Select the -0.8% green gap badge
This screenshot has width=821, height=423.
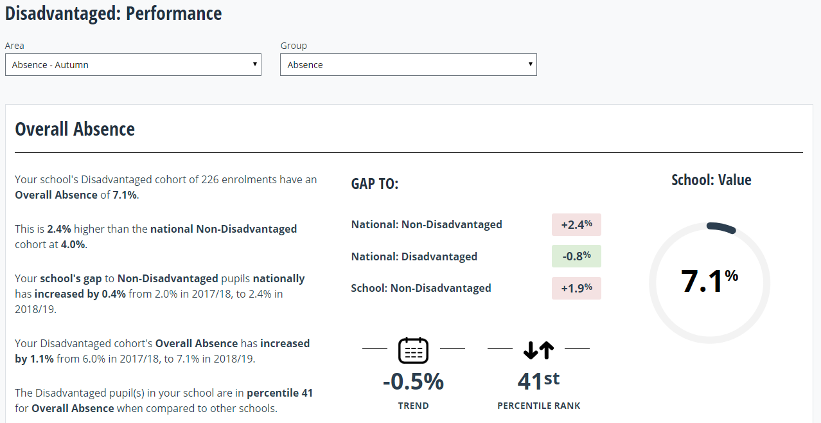click(576, 256)
